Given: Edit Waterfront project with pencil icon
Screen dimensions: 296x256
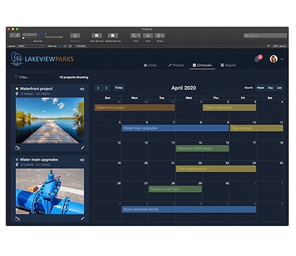Looking at the screenshot, I should pyautogui.click(x=83, y=148).
